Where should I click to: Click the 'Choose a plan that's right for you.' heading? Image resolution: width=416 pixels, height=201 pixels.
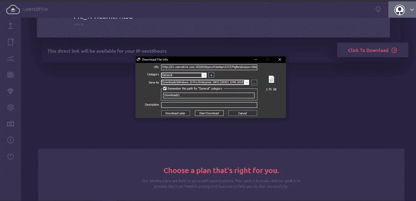[x=221, y=171]
